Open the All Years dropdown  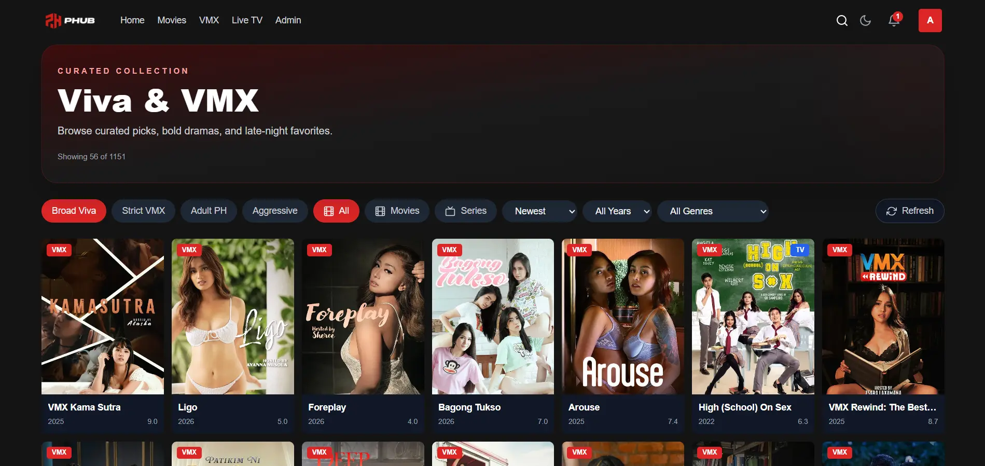pos(617,211)
